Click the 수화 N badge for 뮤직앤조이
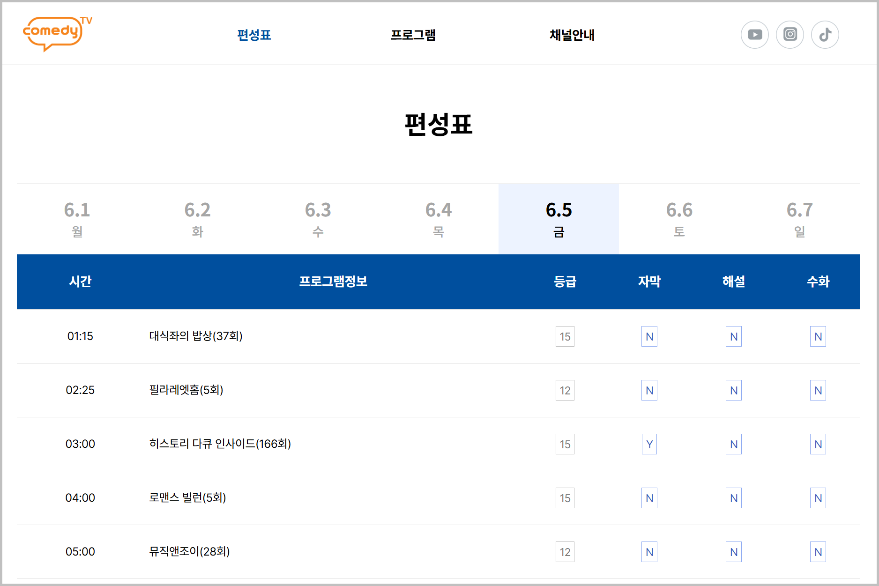This screenshot has height=586, width=879. click(818, 552)
